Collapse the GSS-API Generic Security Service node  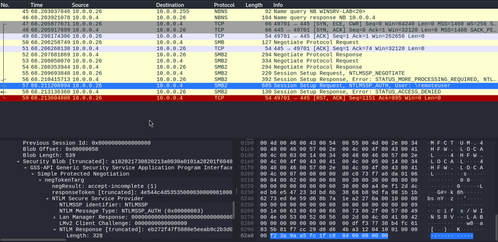26,168
